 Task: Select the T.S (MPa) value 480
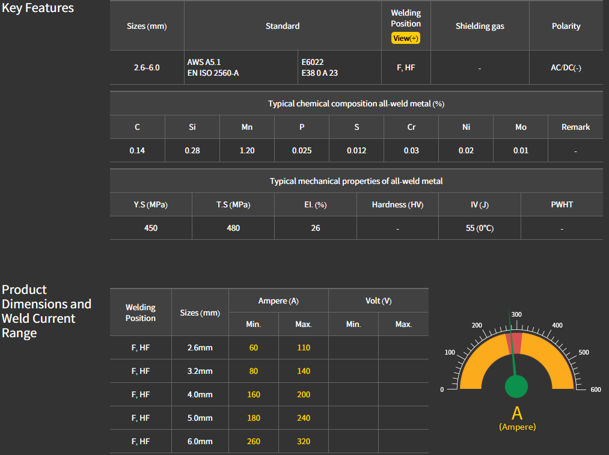point(233,228)
